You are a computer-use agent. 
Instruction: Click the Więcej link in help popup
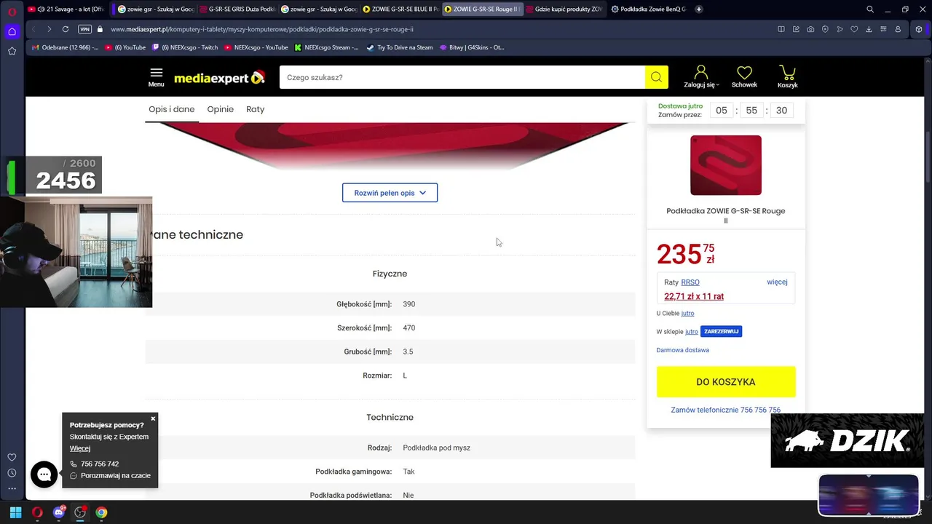tap(80, 448)
